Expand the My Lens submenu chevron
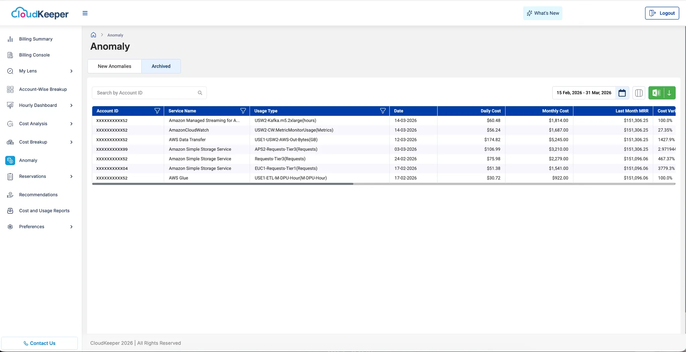Image resolution: width=686 pixels, height=352 pixels. click(x=71, y=71)
